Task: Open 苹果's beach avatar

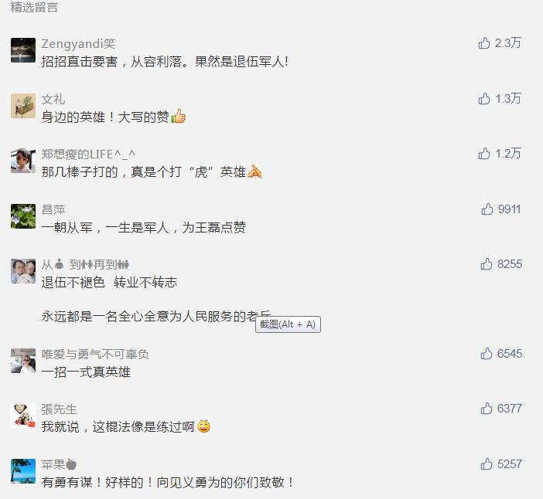Action: (23, 471)
